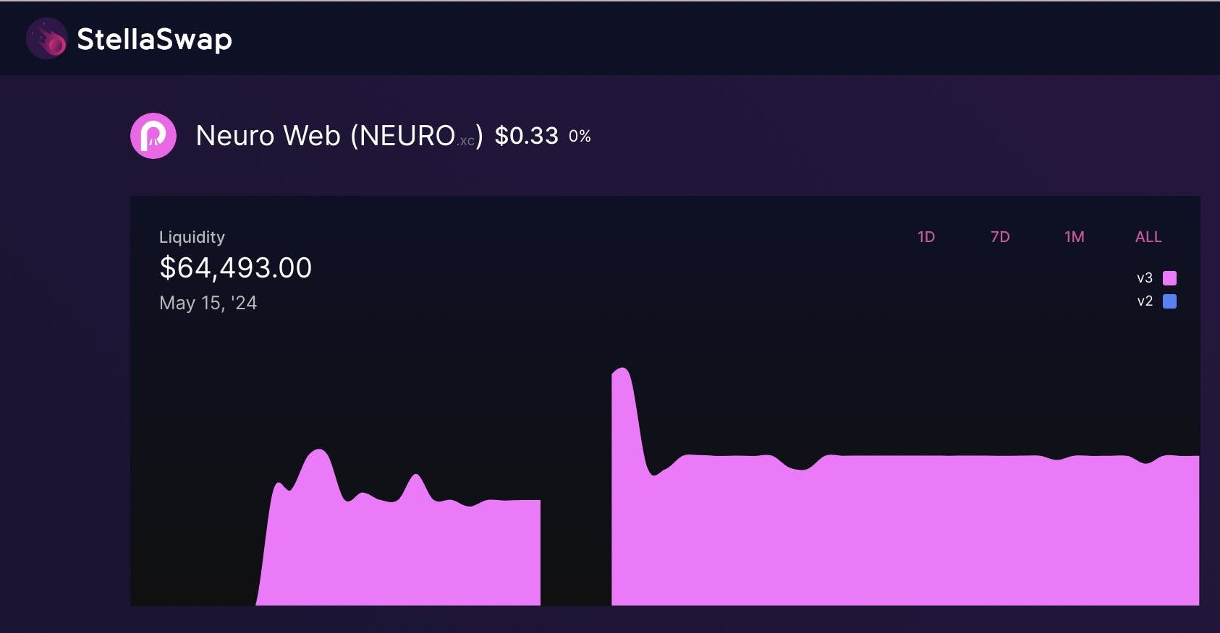This screenshot has width=1220, height=633.
Task: Select the 1D time range
Action: (926, 237)
